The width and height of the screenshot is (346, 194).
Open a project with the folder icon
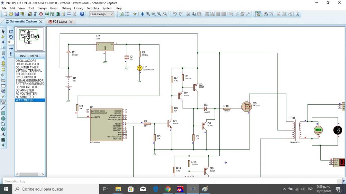point(11,14)
